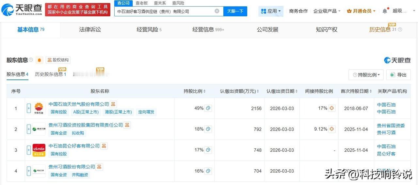
Task: Click the 天眼一下 search button
Action: (x=235, y=11)
